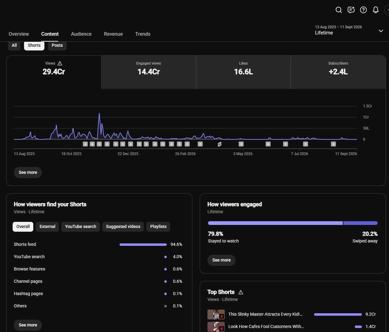Click the Stayed to watch progress bar
The image size is (389, 332).
275,223
